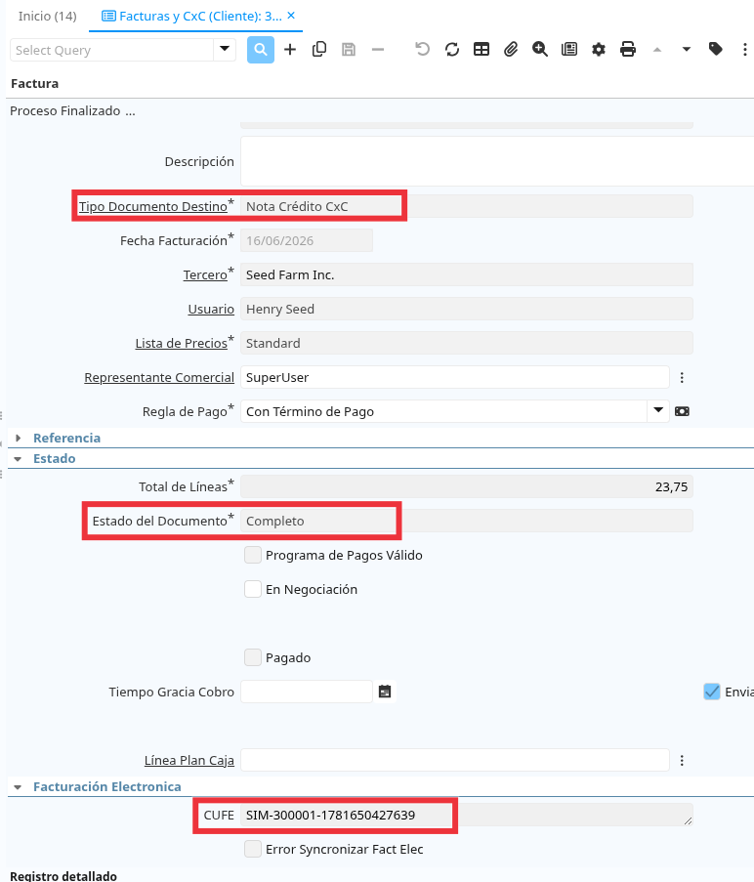The image size is (754, 882).
Task: Click the Delete minus icon
Action: [x=378, y=50]
